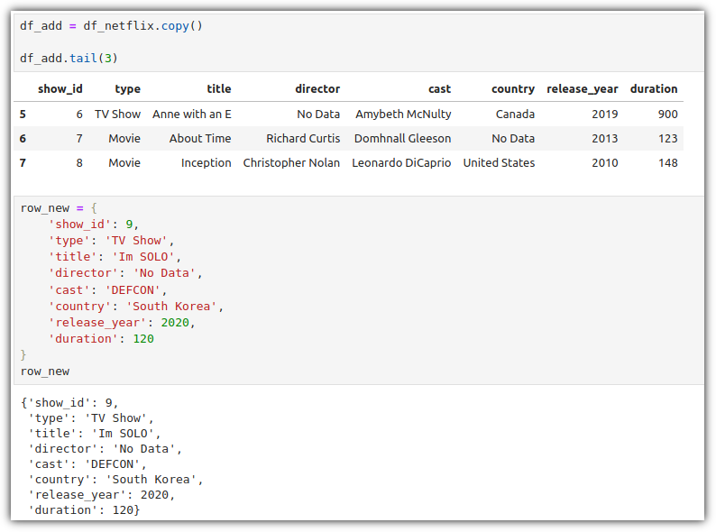This screenshot has height=532, width=716.
Task: Click the duration value 900
Action: tap(667, 115)
